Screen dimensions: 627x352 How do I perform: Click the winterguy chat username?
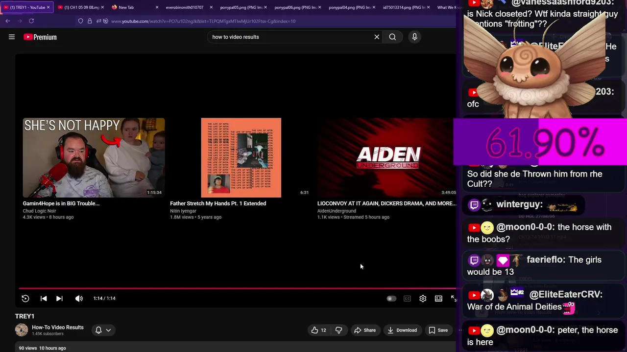point(520,204)
